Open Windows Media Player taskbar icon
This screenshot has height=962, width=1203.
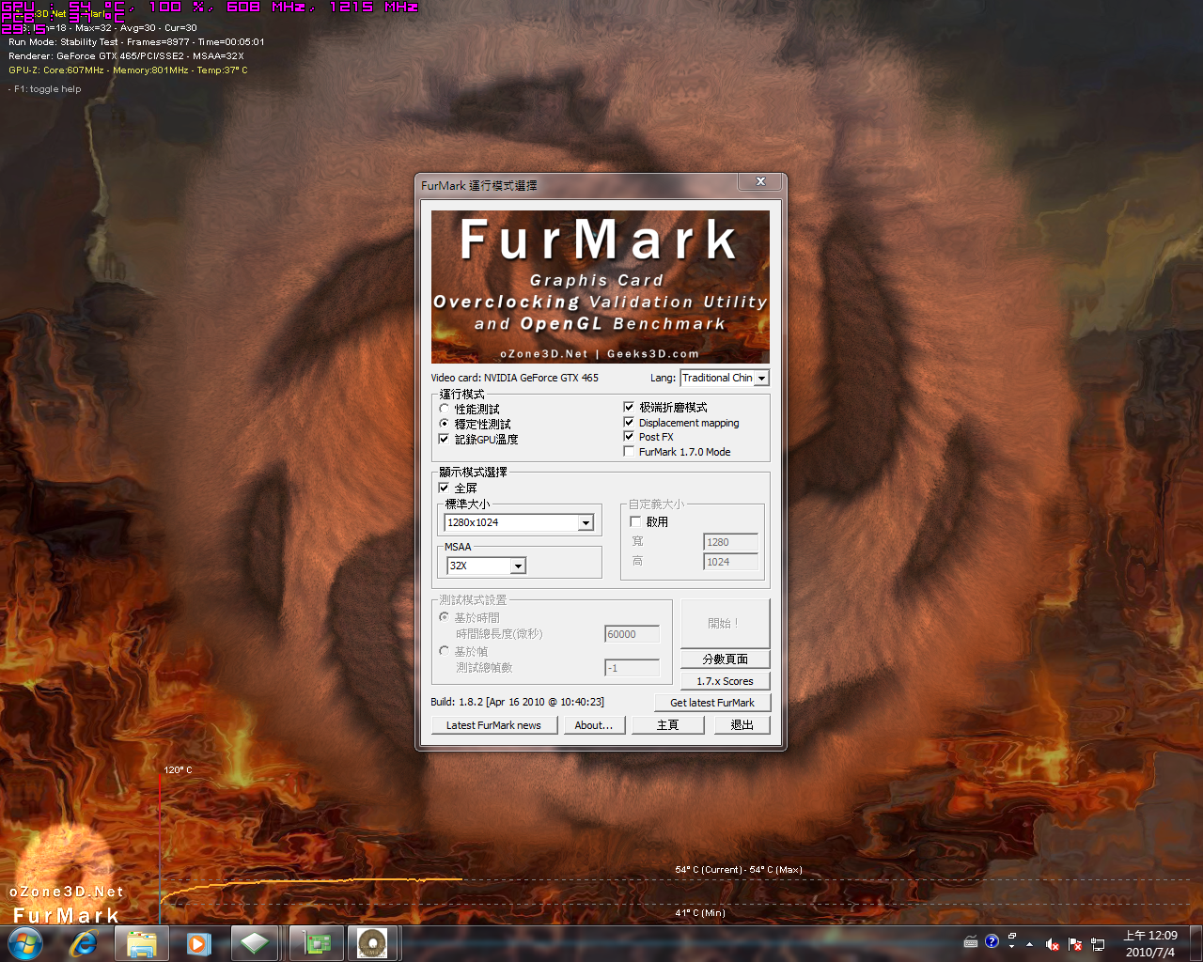click(198, 943)
